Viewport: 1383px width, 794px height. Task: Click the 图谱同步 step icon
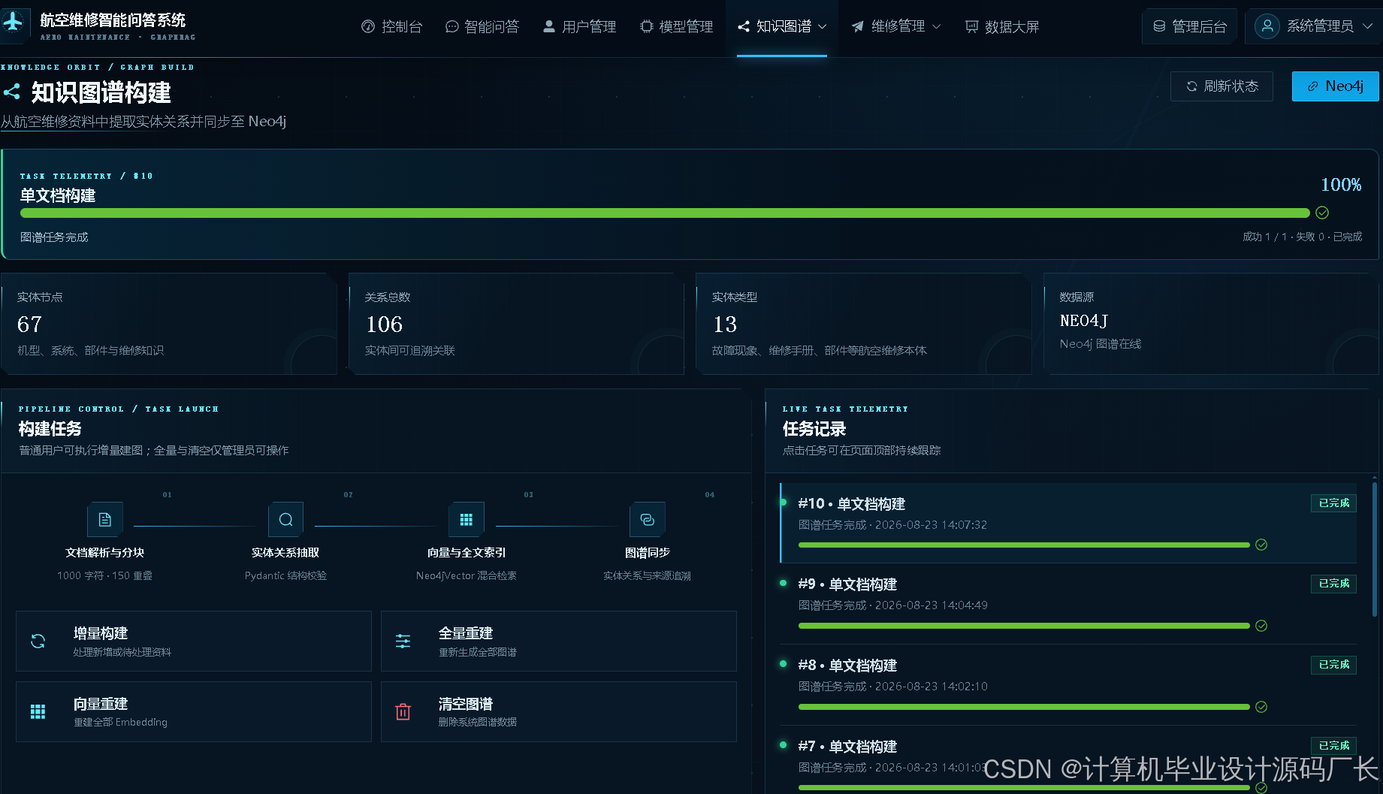[x=648, y=520]
